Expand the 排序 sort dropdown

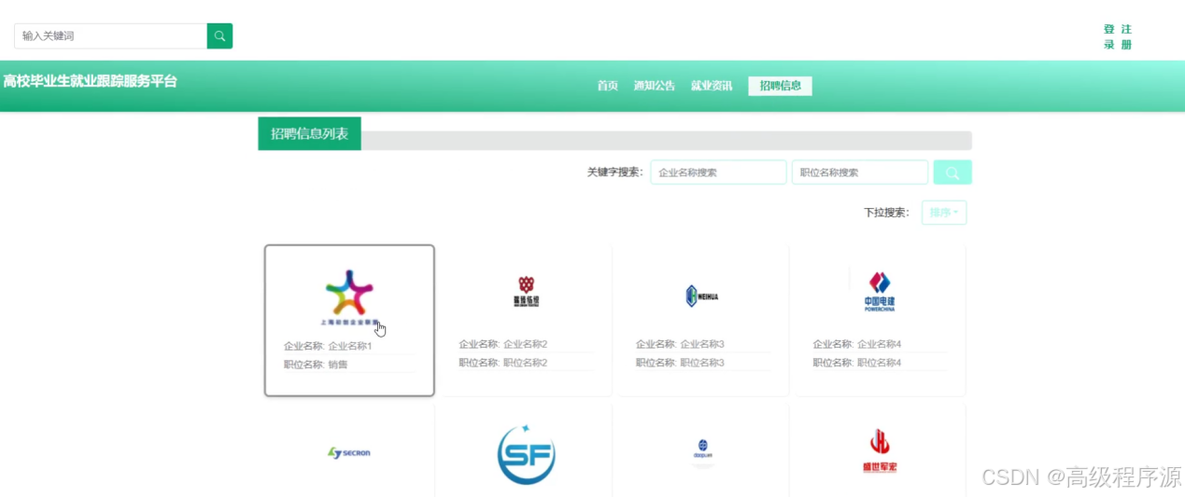coord(944,213)
